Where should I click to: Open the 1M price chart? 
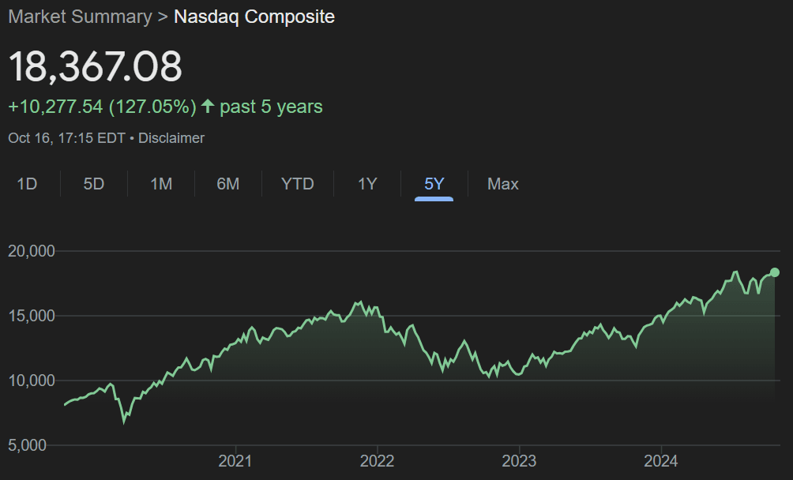(160, 183)
